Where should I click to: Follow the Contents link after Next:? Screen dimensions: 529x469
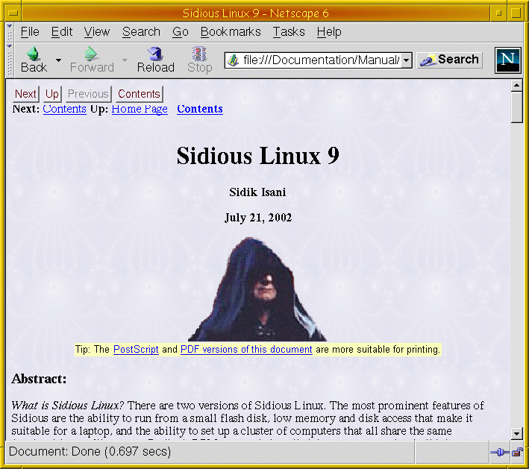[64, 109]
